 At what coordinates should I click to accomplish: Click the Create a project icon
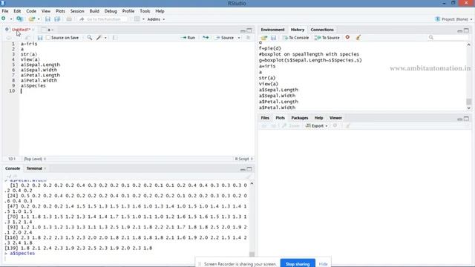click(x=20, y=19)
